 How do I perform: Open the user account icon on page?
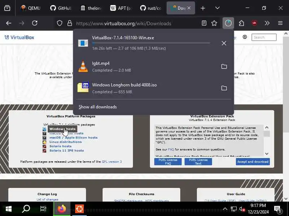245,37
